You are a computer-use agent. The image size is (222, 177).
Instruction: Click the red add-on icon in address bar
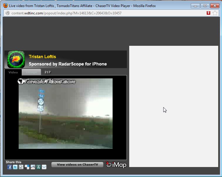click(208, 13)
